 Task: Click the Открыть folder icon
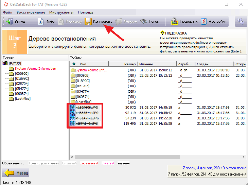tap(119, 22)
